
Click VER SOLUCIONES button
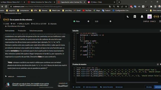[90, 87]
